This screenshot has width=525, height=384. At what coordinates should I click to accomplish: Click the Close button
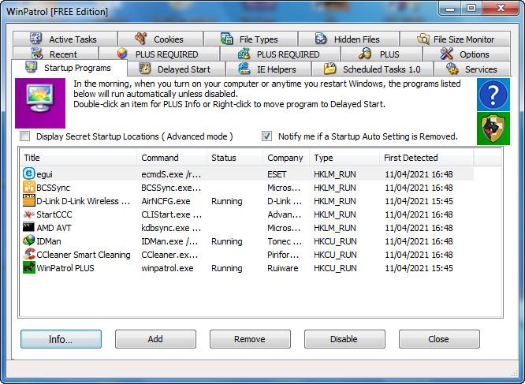coord(439,339)
